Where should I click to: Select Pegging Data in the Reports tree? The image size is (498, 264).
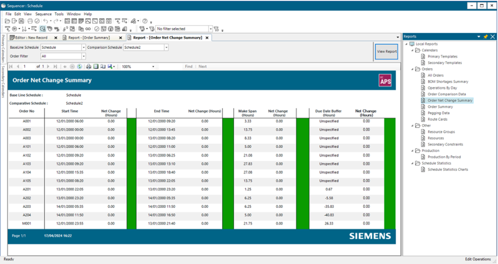point(438,113)
